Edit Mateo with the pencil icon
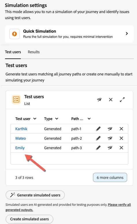The image size is (137, 224). tap(98, 138)
